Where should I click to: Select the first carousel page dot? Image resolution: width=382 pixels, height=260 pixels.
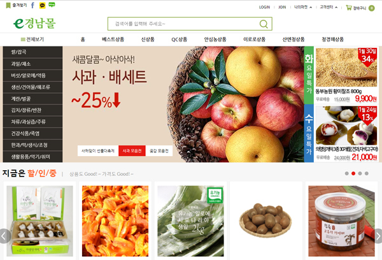[347, 173]
